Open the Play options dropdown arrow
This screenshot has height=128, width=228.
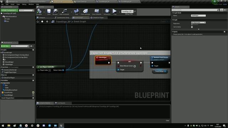120,12
